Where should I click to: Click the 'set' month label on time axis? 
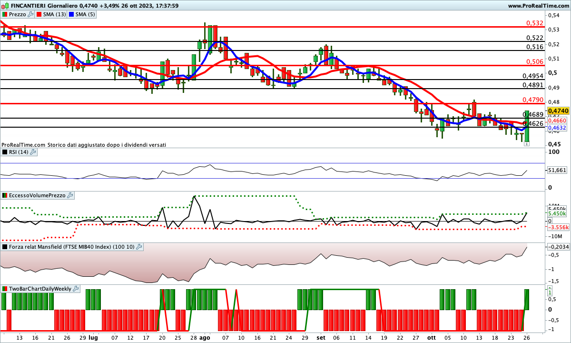click(x=321, y=337)
